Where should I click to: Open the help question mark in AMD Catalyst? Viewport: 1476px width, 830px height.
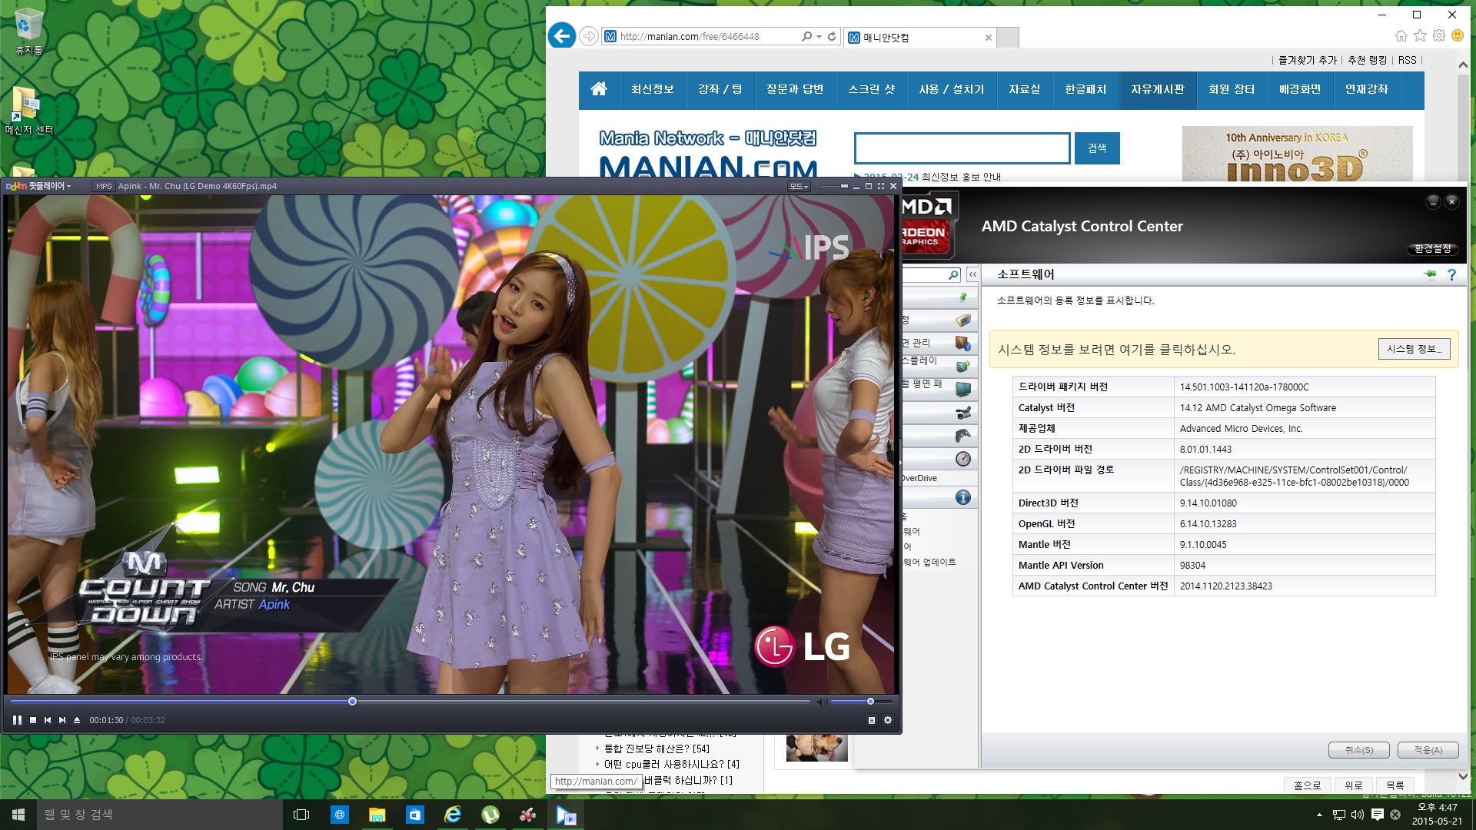(x=1451, y=274)
